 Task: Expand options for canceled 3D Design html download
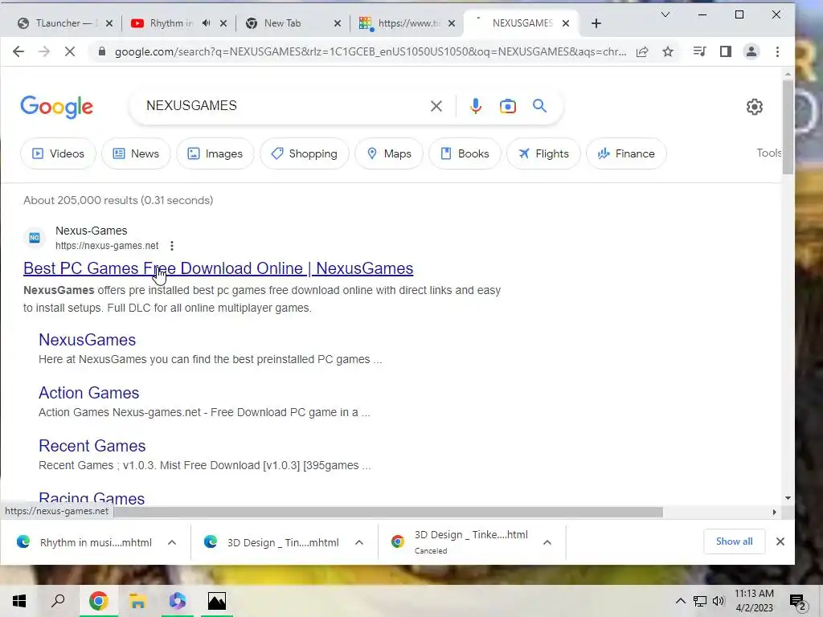click(x=547, y=542)
